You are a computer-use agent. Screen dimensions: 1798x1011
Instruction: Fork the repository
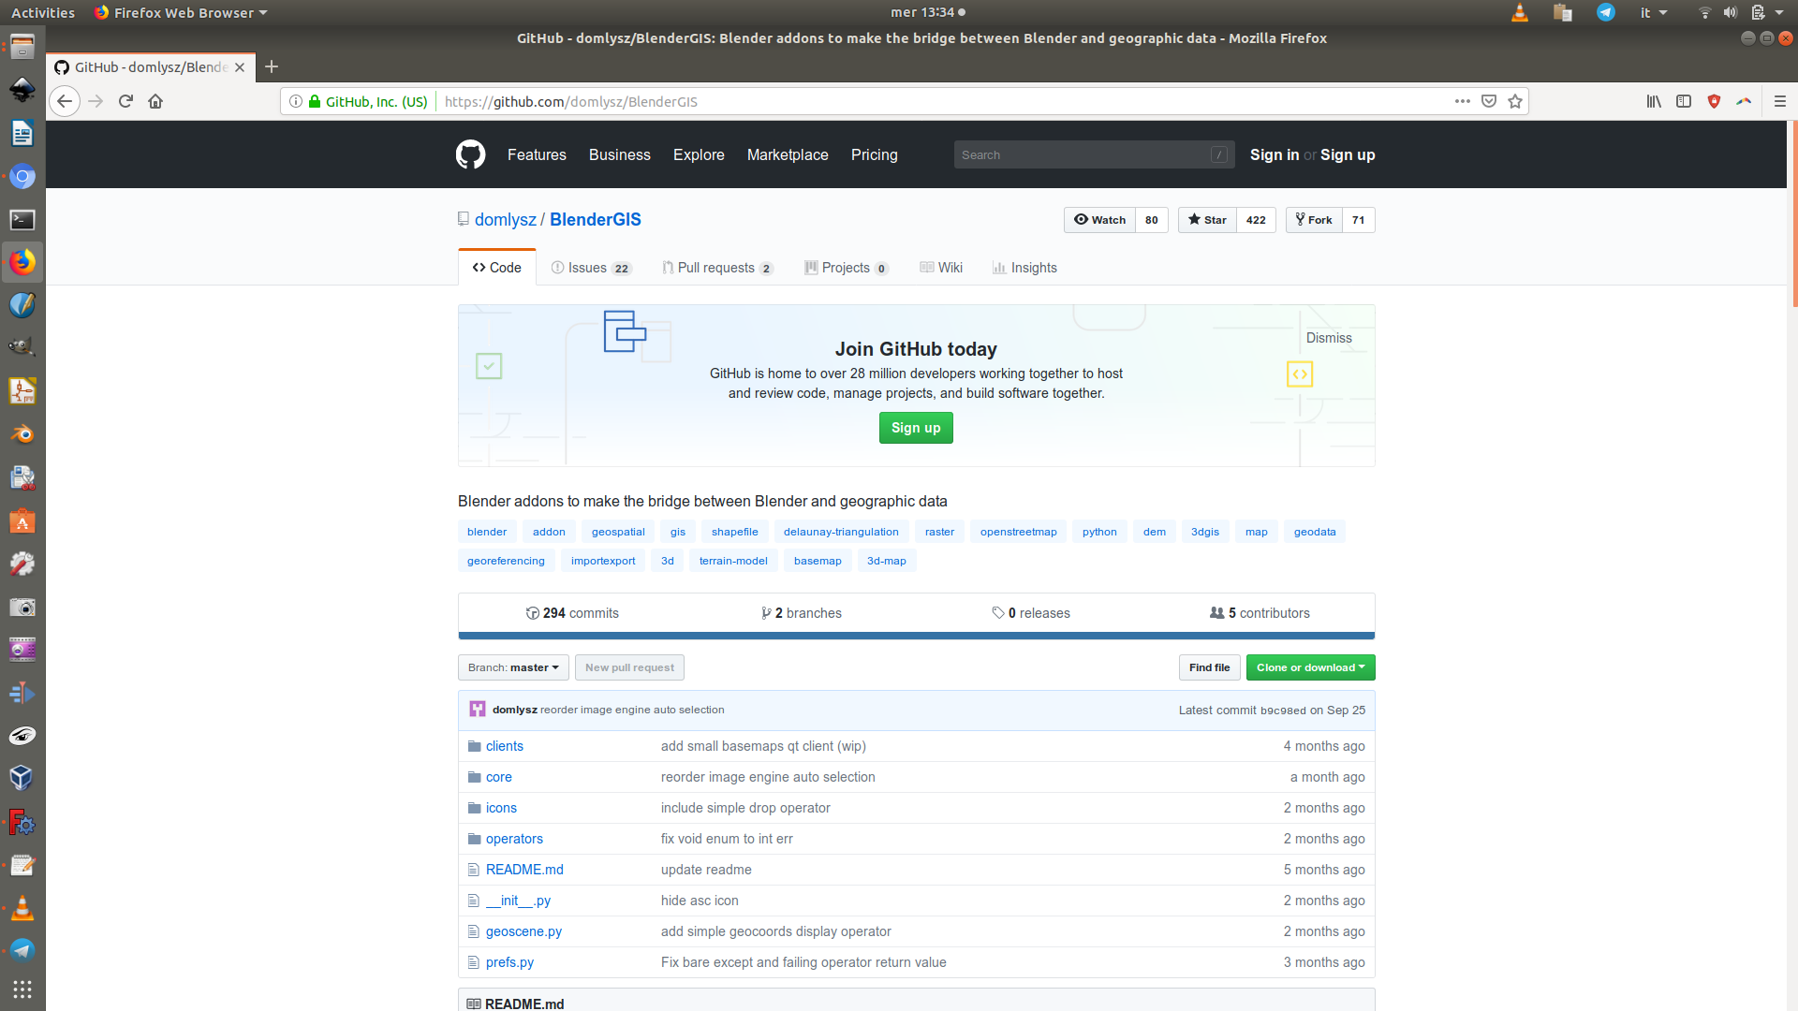click(x=1314, y=220)
